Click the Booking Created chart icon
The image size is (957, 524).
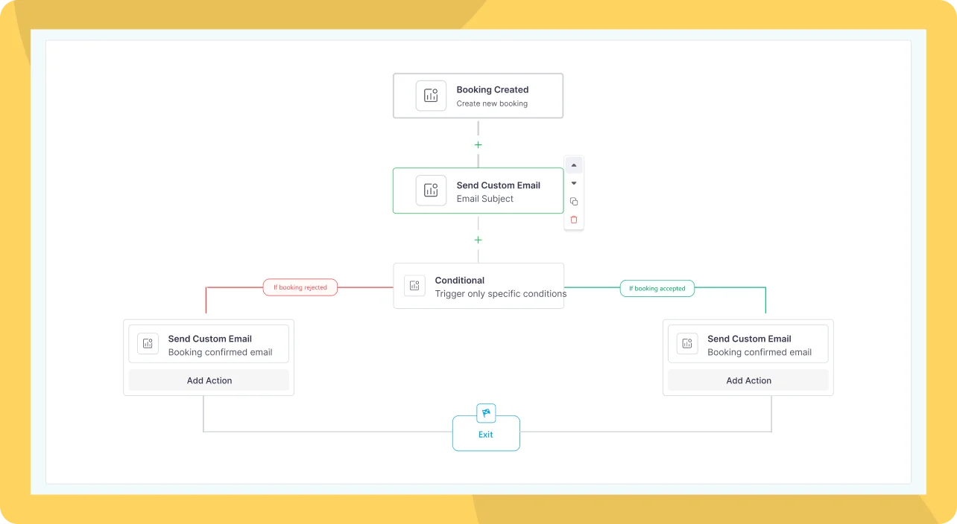[431, 95]
